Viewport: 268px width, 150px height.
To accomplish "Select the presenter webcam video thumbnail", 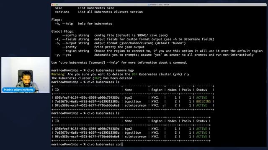I will pos(26,75).
